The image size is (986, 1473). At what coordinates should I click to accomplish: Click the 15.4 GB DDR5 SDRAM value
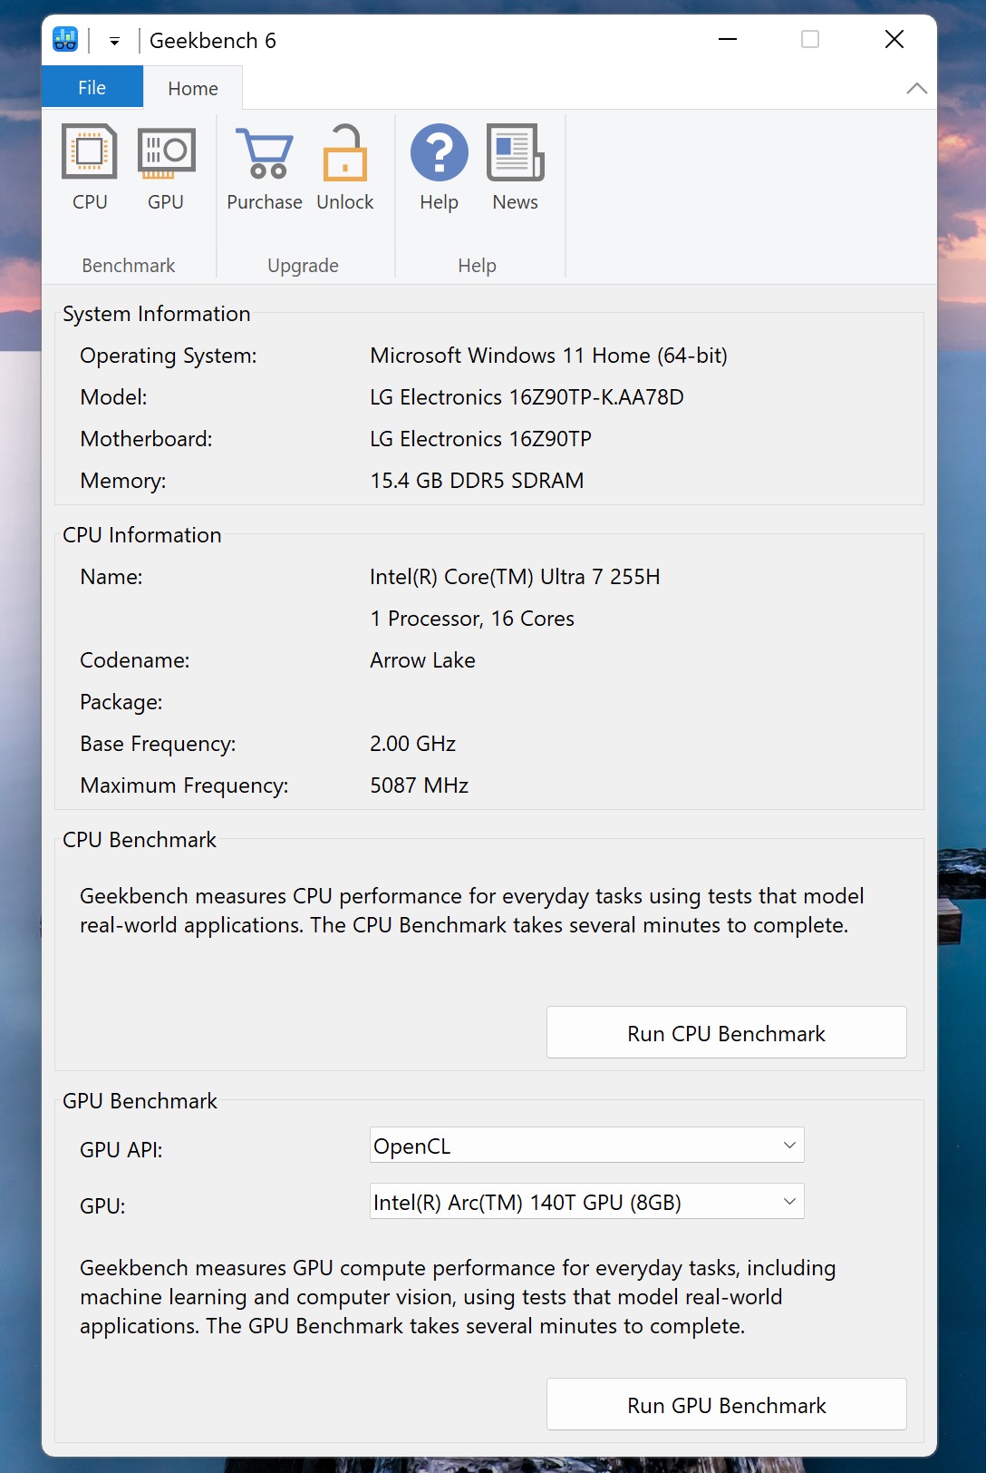(x=477, y=481)
